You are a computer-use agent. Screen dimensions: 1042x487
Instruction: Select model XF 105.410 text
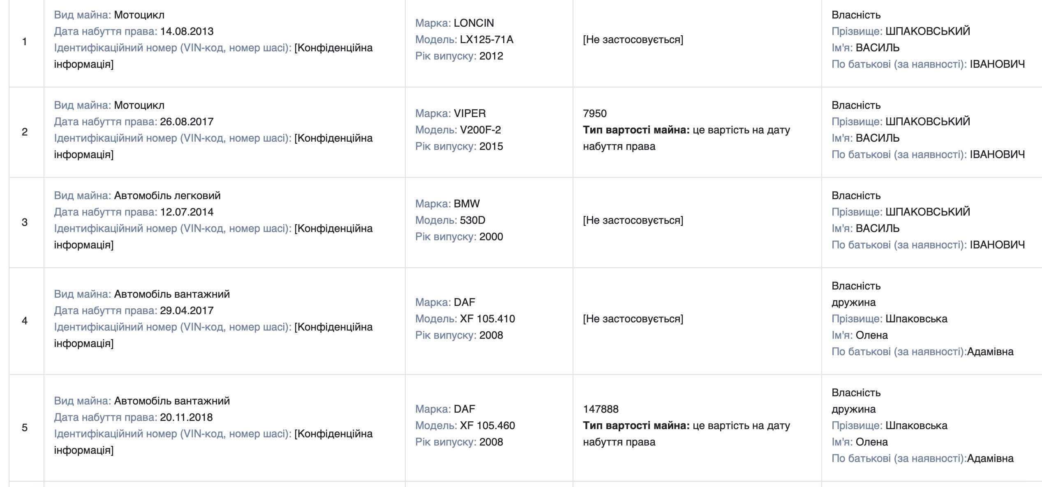487,319
